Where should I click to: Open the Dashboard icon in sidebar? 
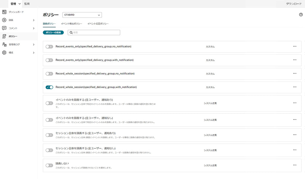(4, 12)
